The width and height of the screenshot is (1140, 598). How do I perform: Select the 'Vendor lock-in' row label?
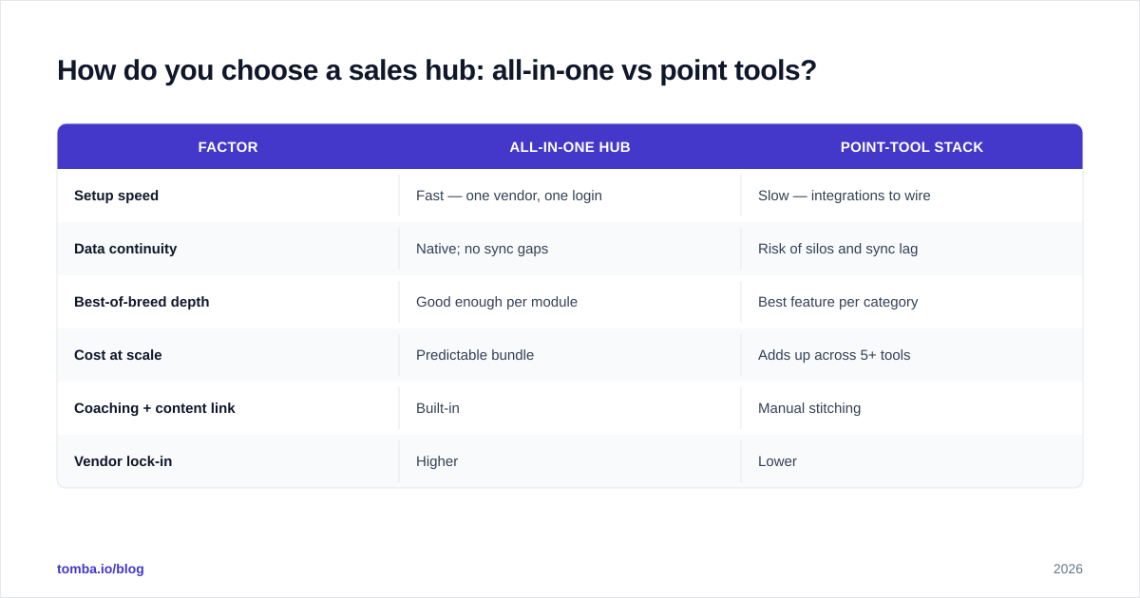(123, 461)
